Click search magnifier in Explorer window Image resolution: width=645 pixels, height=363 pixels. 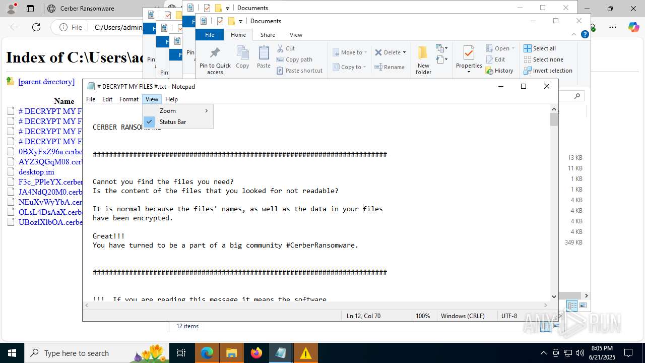[x=577, y=96]
